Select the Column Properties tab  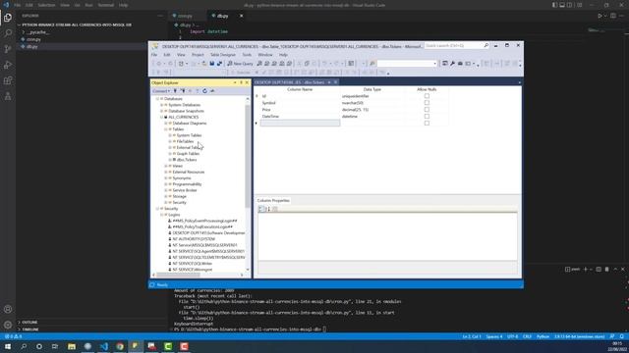[273, 200]
